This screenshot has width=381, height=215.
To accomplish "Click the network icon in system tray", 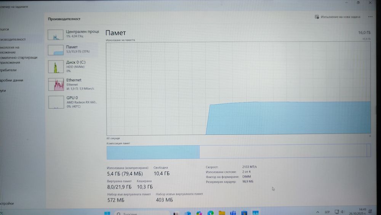I will [336, 212].
